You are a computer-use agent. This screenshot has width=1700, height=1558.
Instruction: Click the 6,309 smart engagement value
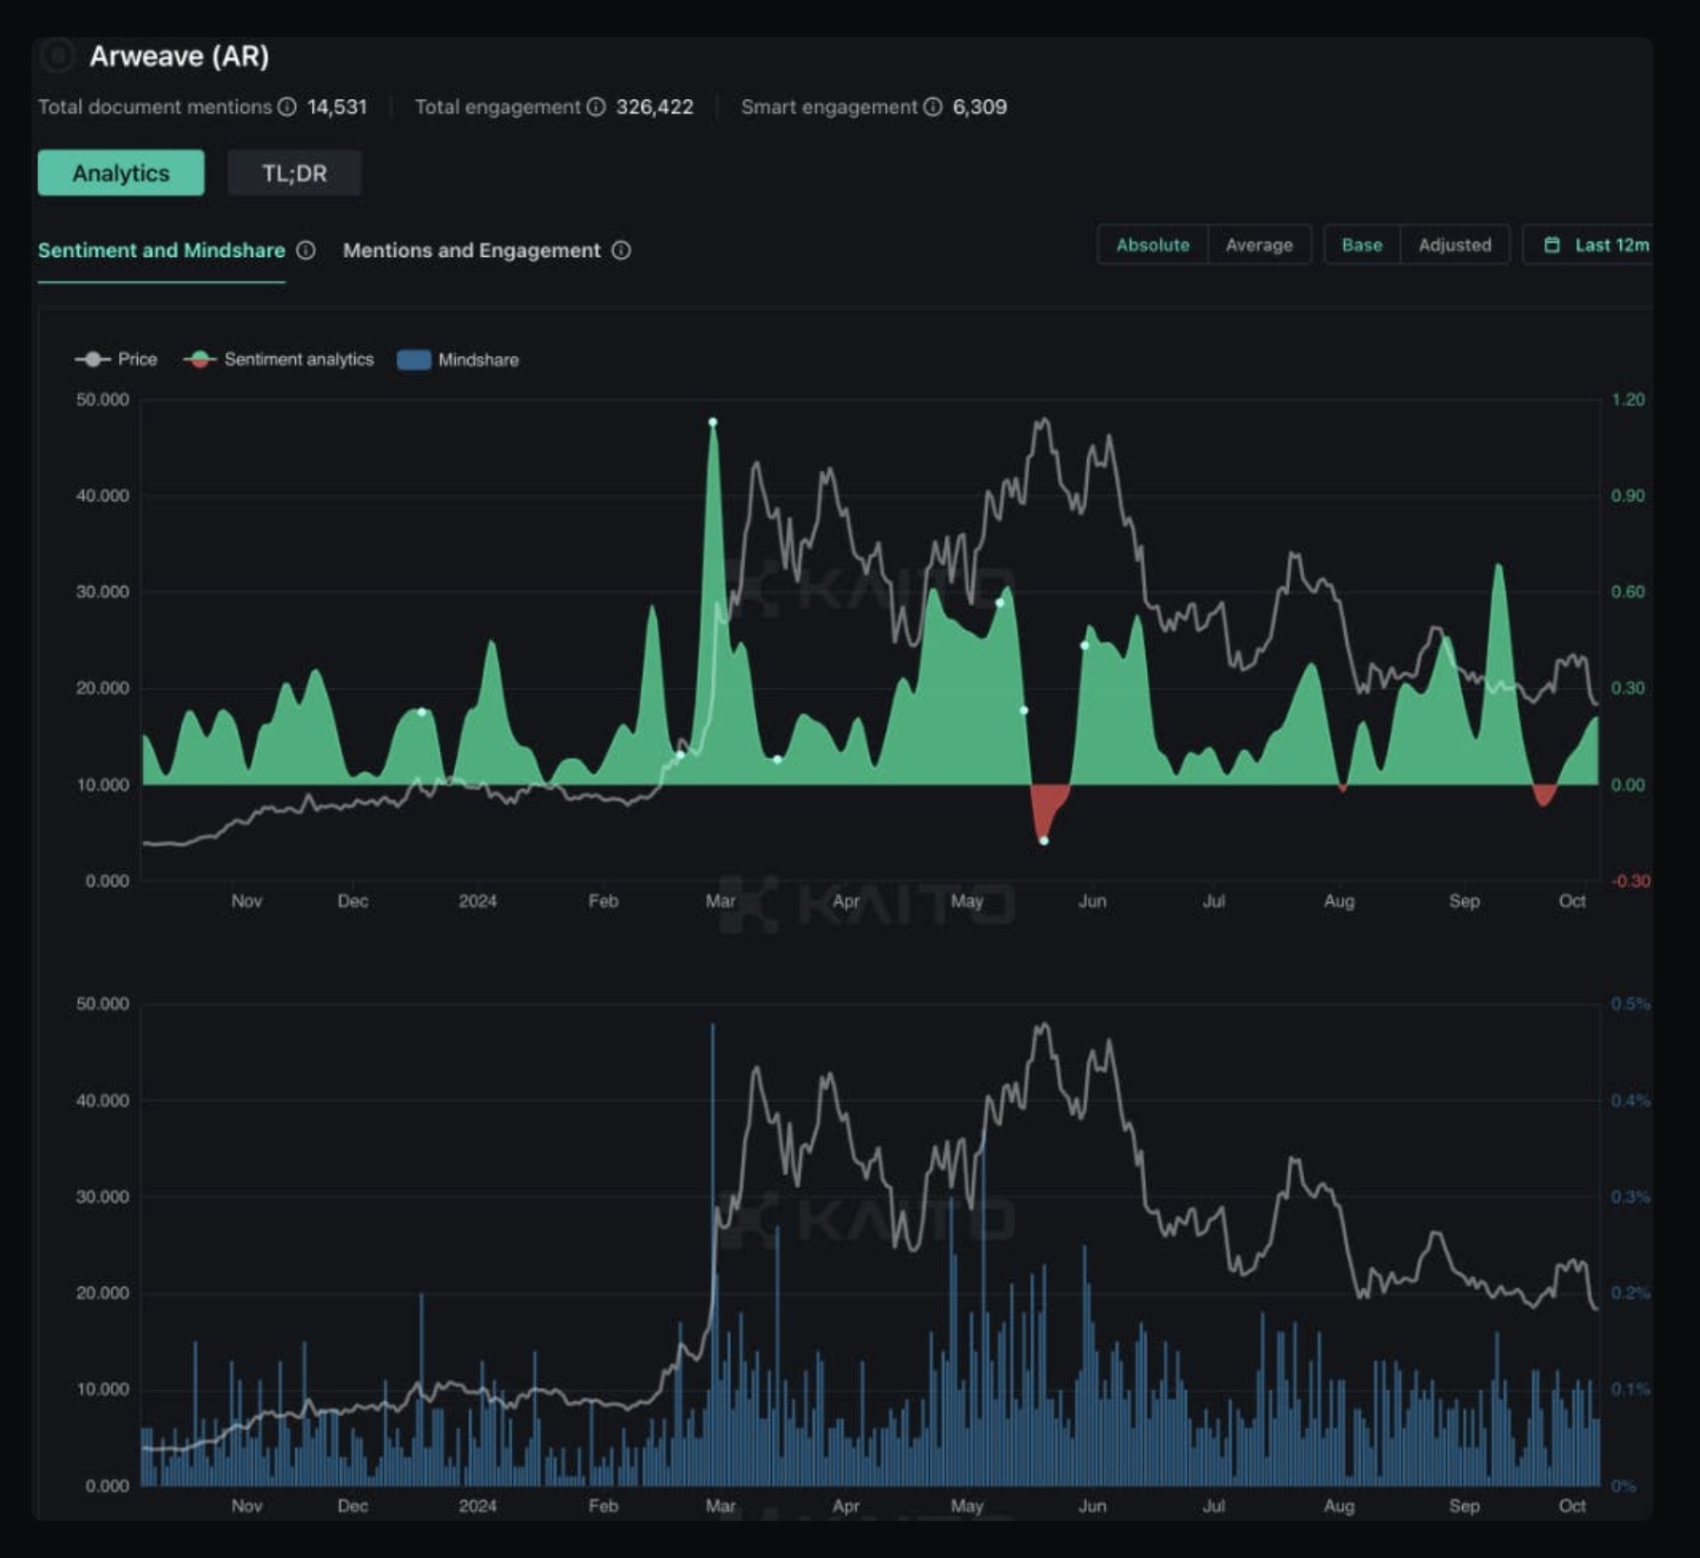pos(979,107)
